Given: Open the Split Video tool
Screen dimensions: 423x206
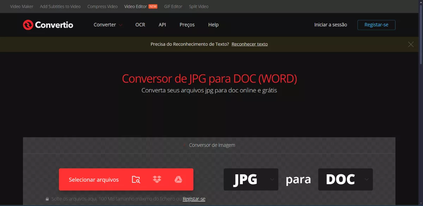Looking at the screenshot, I should pos(198,6).
